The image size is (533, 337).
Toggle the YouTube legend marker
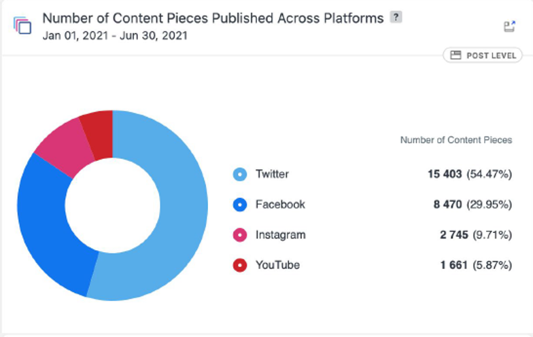[x=240, y=265]
